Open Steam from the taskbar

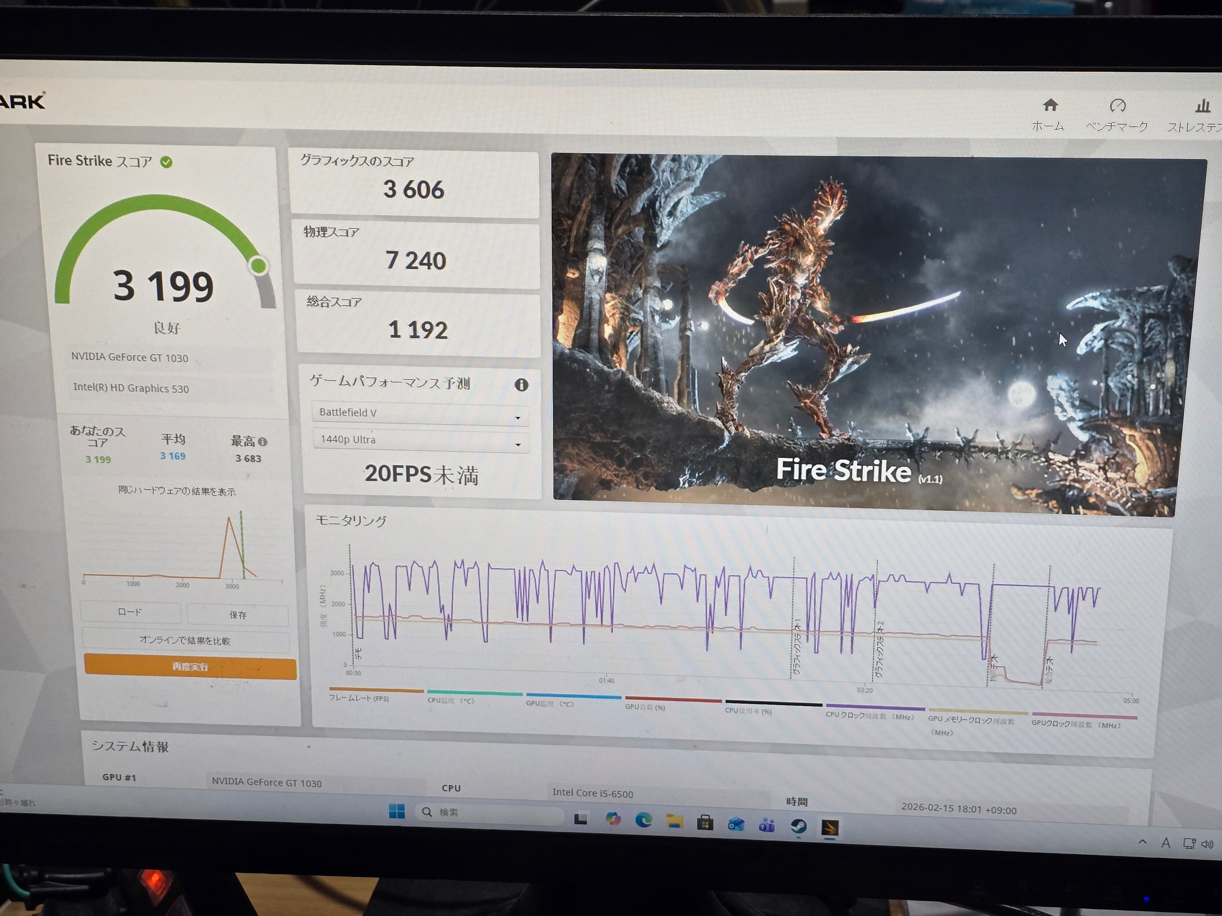[798, 826]
